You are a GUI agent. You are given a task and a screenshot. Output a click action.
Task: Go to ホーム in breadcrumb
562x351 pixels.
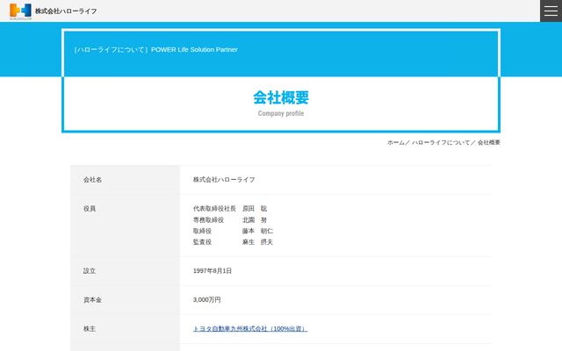[396, 142]
